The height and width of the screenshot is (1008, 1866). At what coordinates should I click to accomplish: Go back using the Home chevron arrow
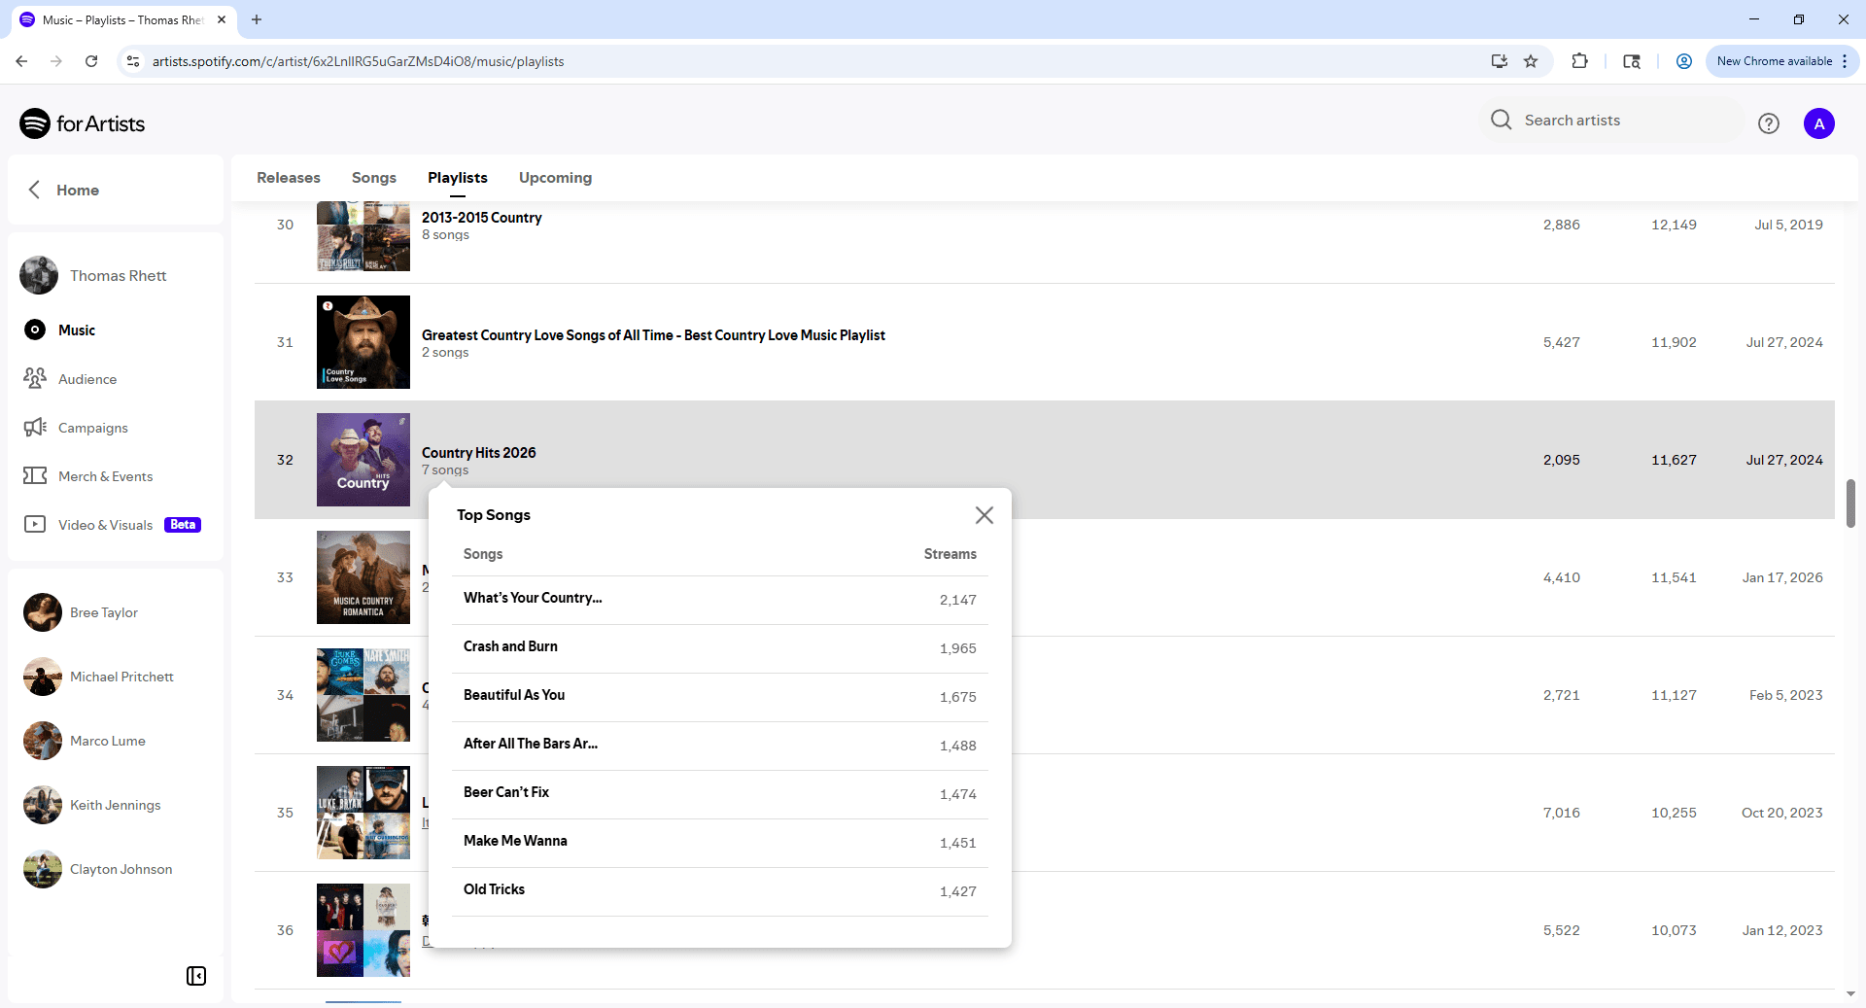(34, 190)
